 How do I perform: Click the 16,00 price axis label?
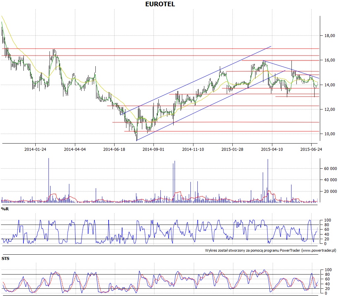pyautogui.click(x=330, y=60)
